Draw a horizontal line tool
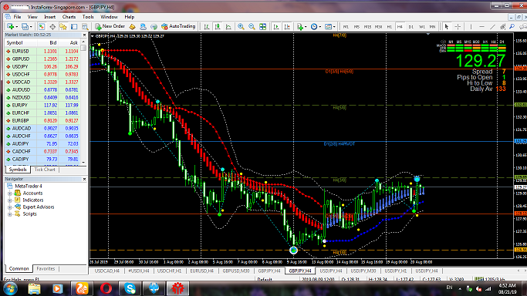The height and width of the screenshot is (296, 527). pos(481,26)
